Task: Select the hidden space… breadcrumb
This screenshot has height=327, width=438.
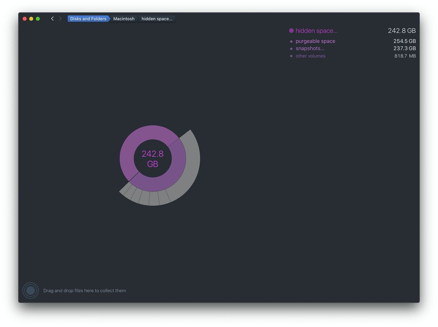Action: [157, 19]
